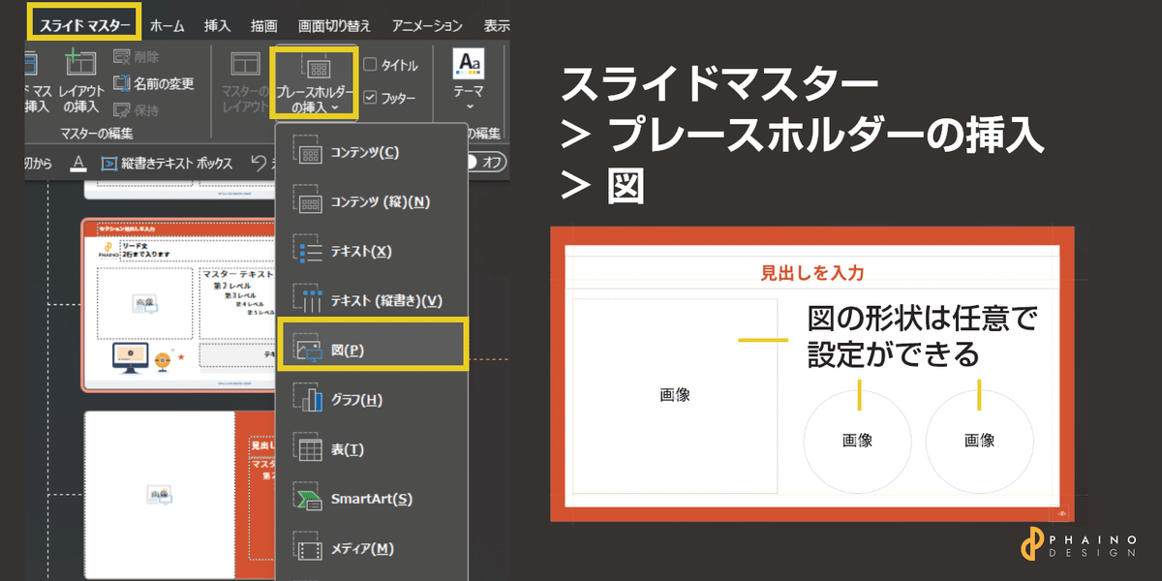Viewport: 1162px width, 581px height.
Task: Select 表(T) table placeholder
Action: 372,449
